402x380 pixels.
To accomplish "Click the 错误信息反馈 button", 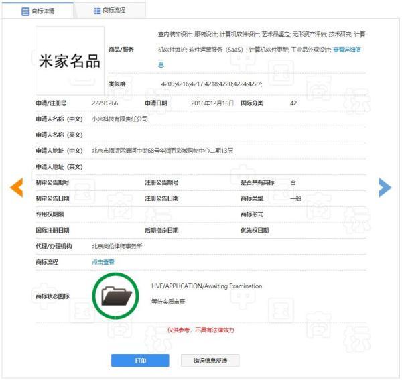I will [x=210, y=361].
